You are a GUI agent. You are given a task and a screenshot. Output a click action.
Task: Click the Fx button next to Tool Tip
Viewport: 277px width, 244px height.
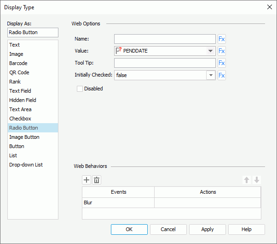[x=221, y=63]
